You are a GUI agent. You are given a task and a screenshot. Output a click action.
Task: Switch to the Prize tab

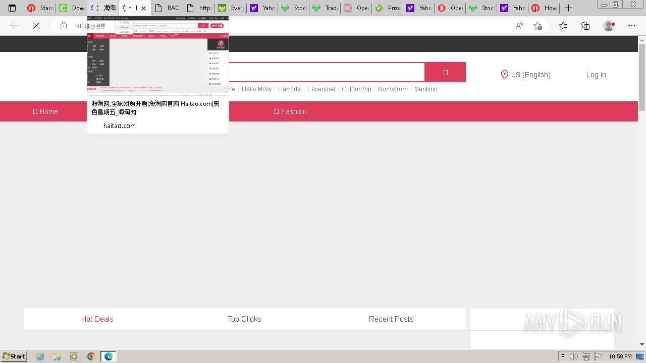point(388,8)
